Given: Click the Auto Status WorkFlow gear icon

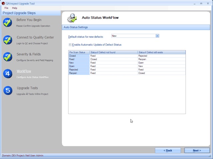Looking at the screenshot, I should pos(72,18).
